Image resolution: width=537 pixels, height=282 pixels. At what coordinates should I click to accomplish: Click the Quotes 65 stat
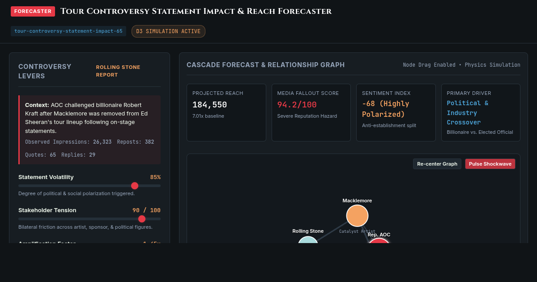pos(41,155)
